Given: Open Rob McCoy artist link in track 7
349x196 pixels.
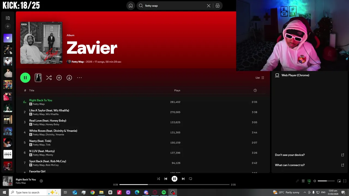Looking at the screenshot, I should [x=52, y=165].
